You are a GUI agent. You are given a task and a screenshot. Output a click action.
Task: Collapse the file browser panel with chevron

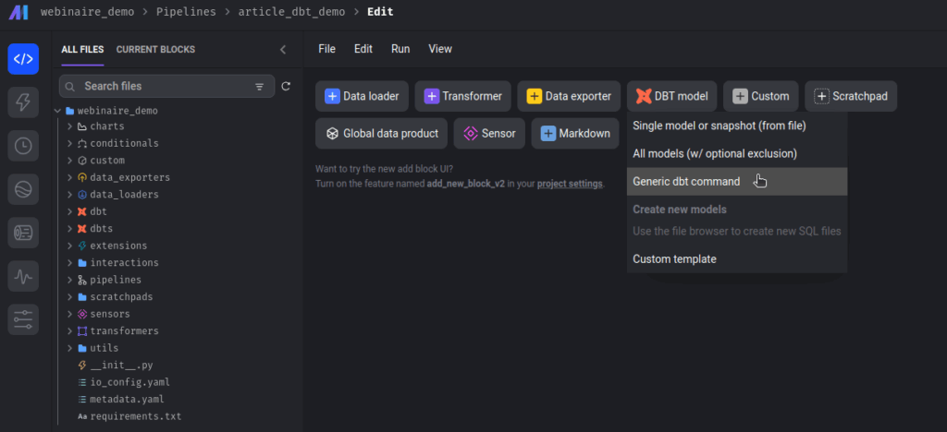tap(283, 50)
